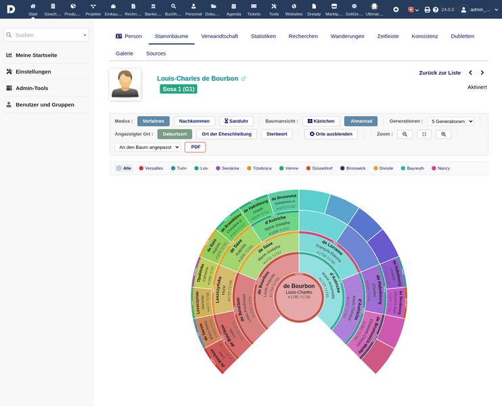The width and height of the screenshot is (502, 406).
Task: Select Ahnenrad tree view
Action: coord(361,121)
